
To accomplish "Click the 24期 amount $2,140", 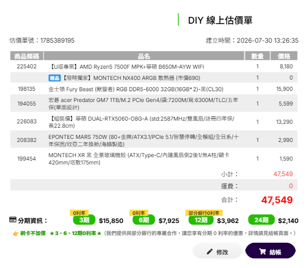I will (288, 221).
